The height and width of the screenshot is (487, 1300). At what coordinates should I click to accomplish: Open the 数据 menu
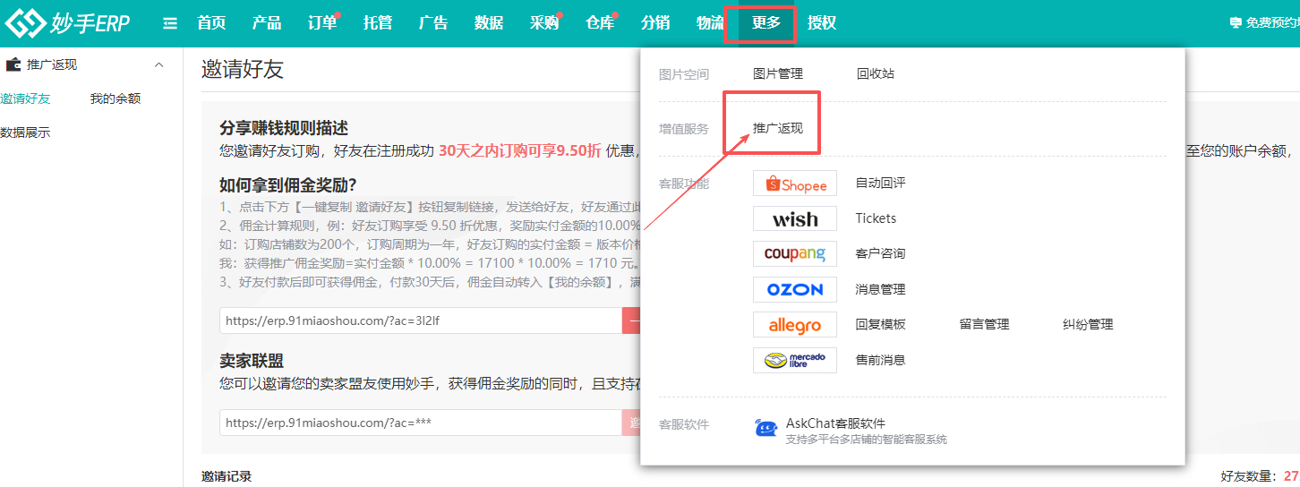489,23
